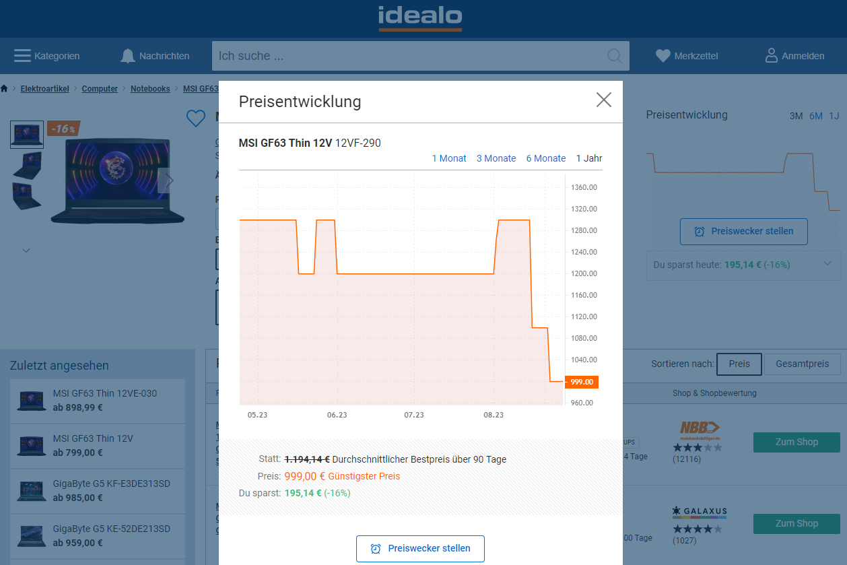
Task: Switch chart to 3 Monate
Action: pos(496,158)
